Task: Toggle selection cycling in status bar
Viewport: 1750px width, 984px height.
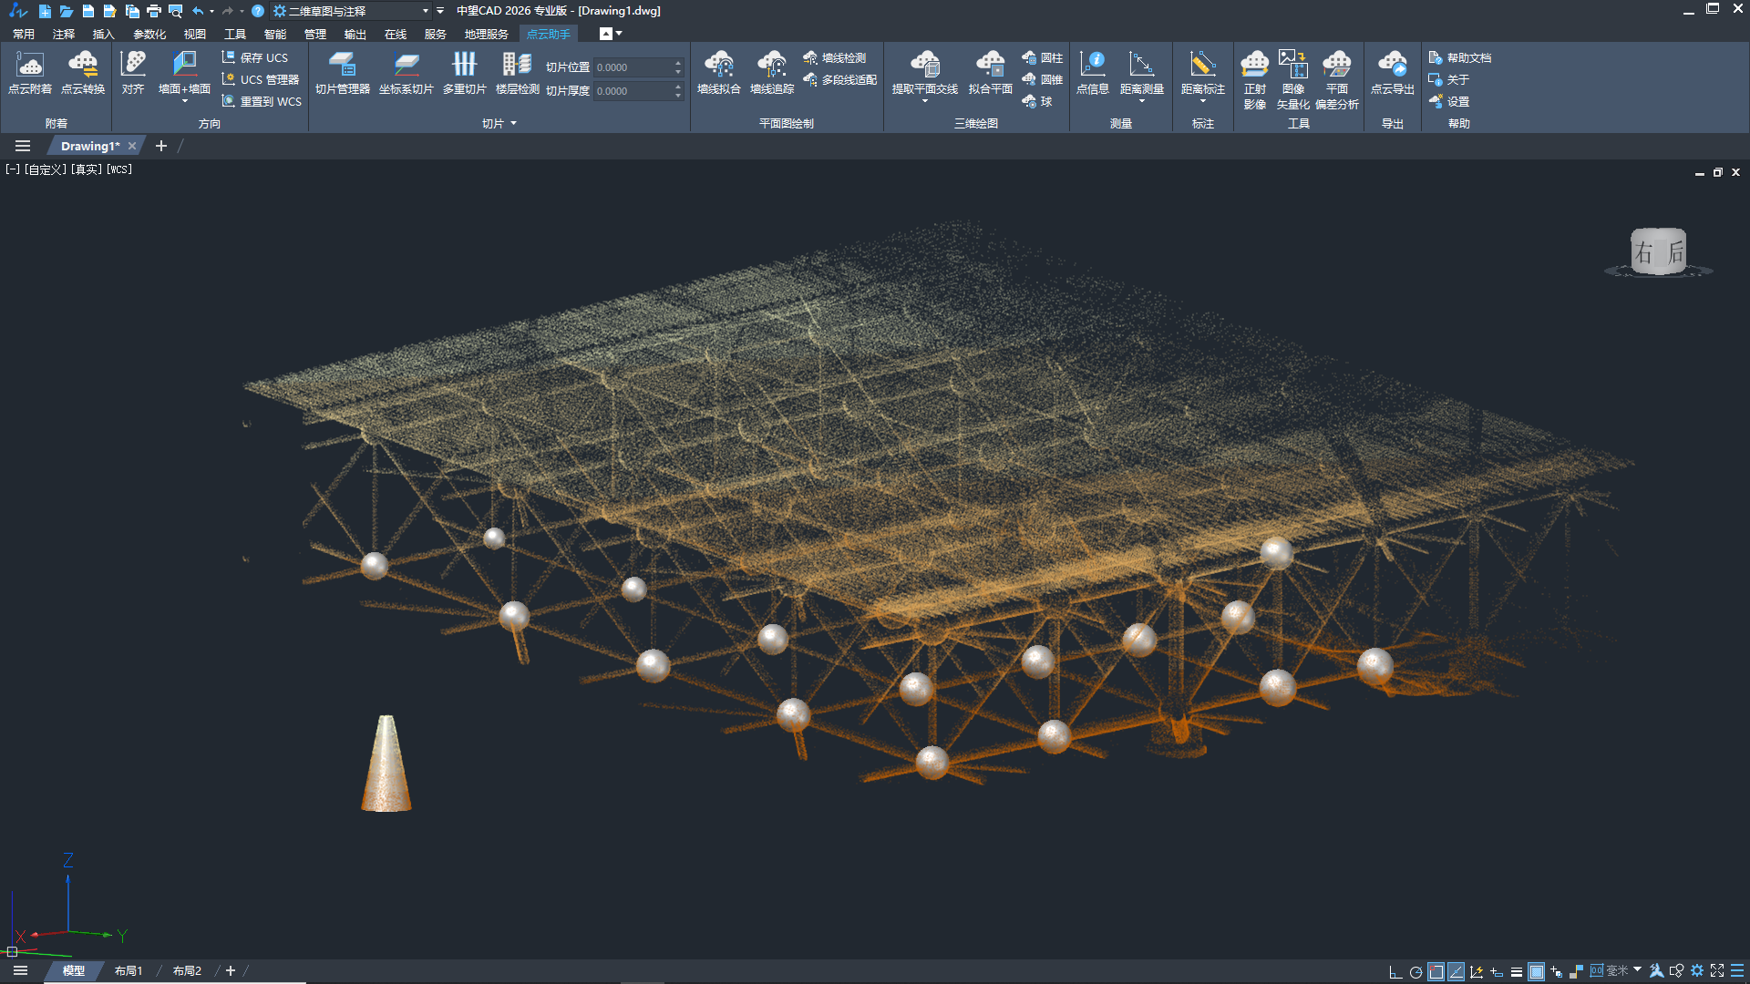Action: 1556,971
